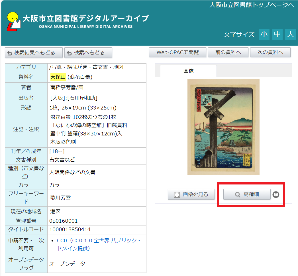Click the 注記・注釈 row header
This screenshot has height=276, width=298.
click(x=26, y=129)
